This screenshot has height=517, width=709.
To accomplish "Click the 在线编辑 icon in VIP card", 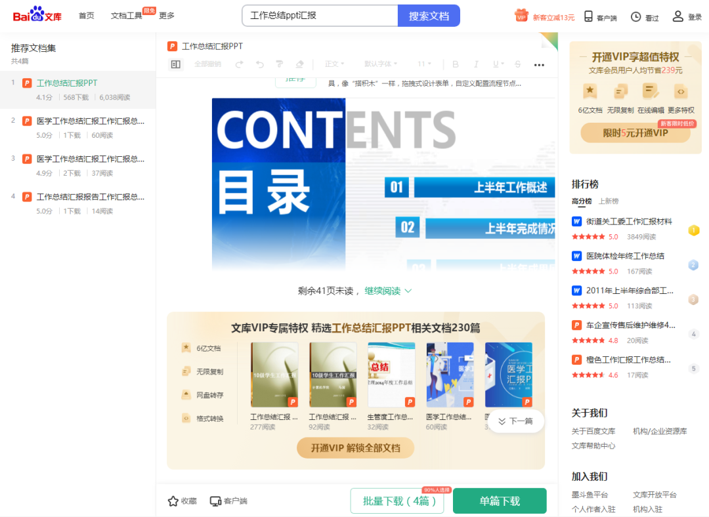I will coord(650,91).
